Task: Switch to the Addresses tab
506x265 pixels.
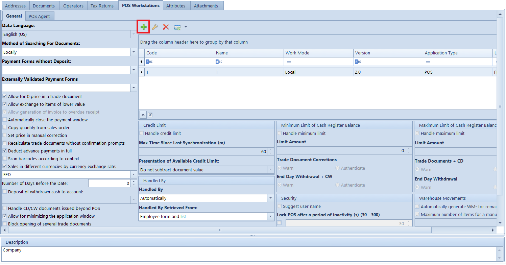Action: coord(15,6)
